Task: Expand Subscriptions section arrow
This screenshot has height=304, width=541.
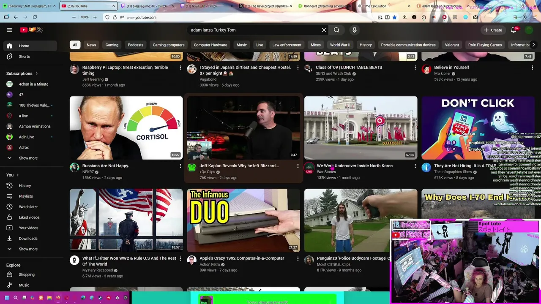Action: pos(37,73)
